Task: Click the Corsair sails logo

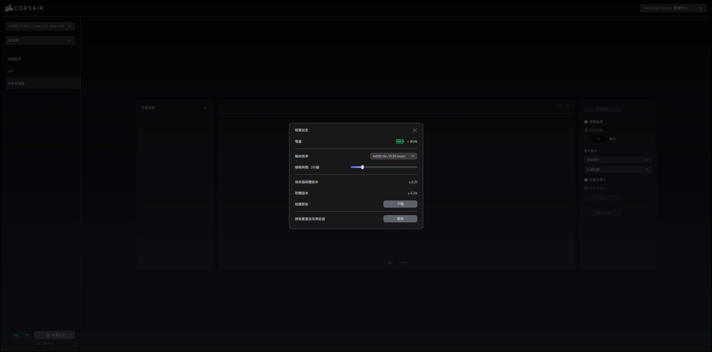Action: point(9,8)
